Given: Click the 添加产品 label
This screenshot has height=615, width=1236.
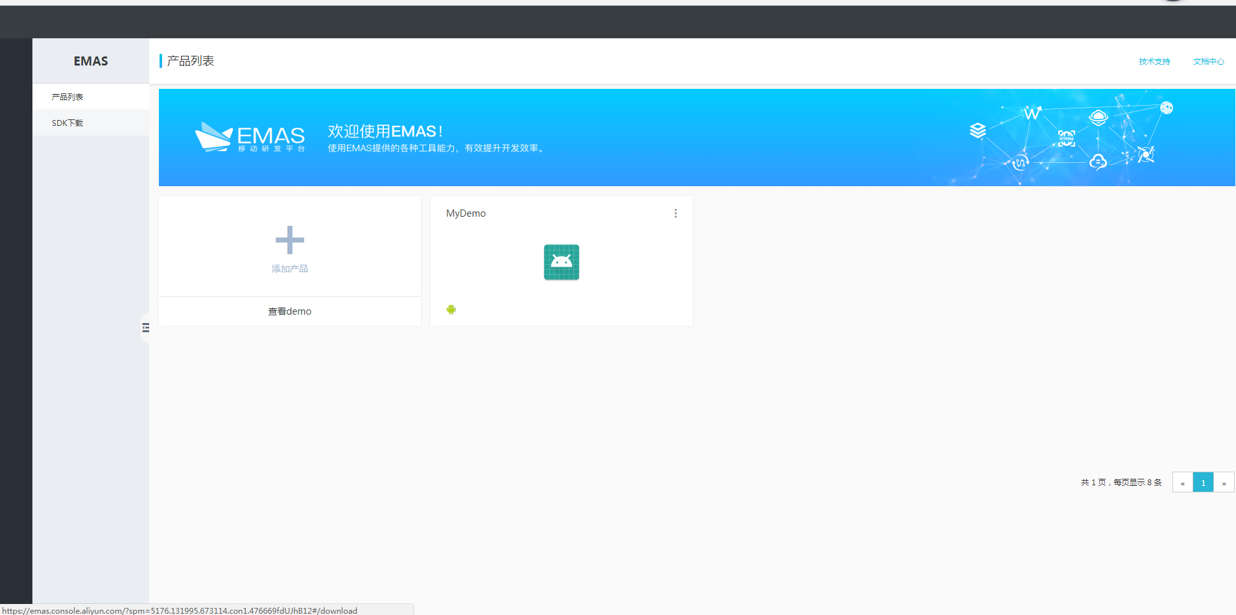Looking at the screenshot, I should (289, 269).
